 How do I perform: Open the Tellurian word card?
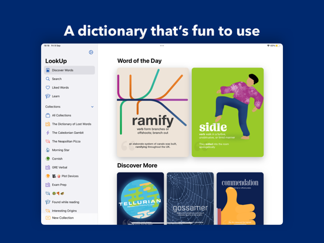click(x=140, y=198)
